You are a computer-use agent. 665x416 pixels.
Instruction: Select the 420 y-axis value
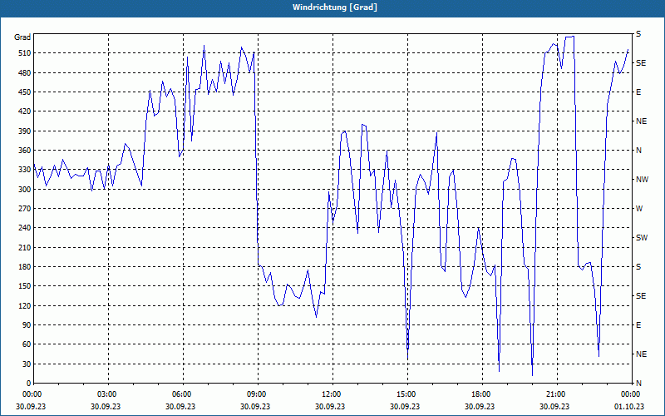point(23,111)
